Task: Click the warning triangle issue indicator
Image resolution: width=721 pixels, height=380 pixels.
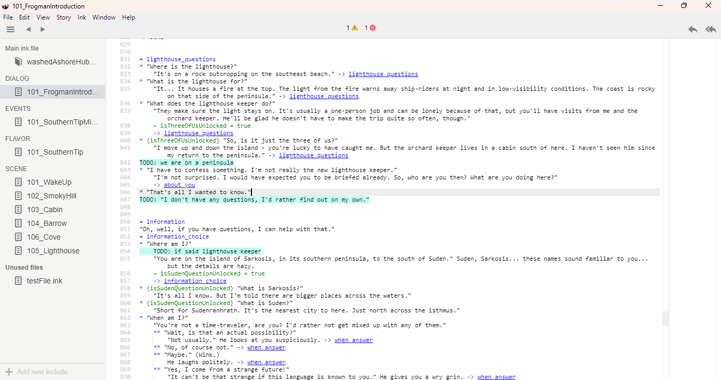Action: pos(354,28)
